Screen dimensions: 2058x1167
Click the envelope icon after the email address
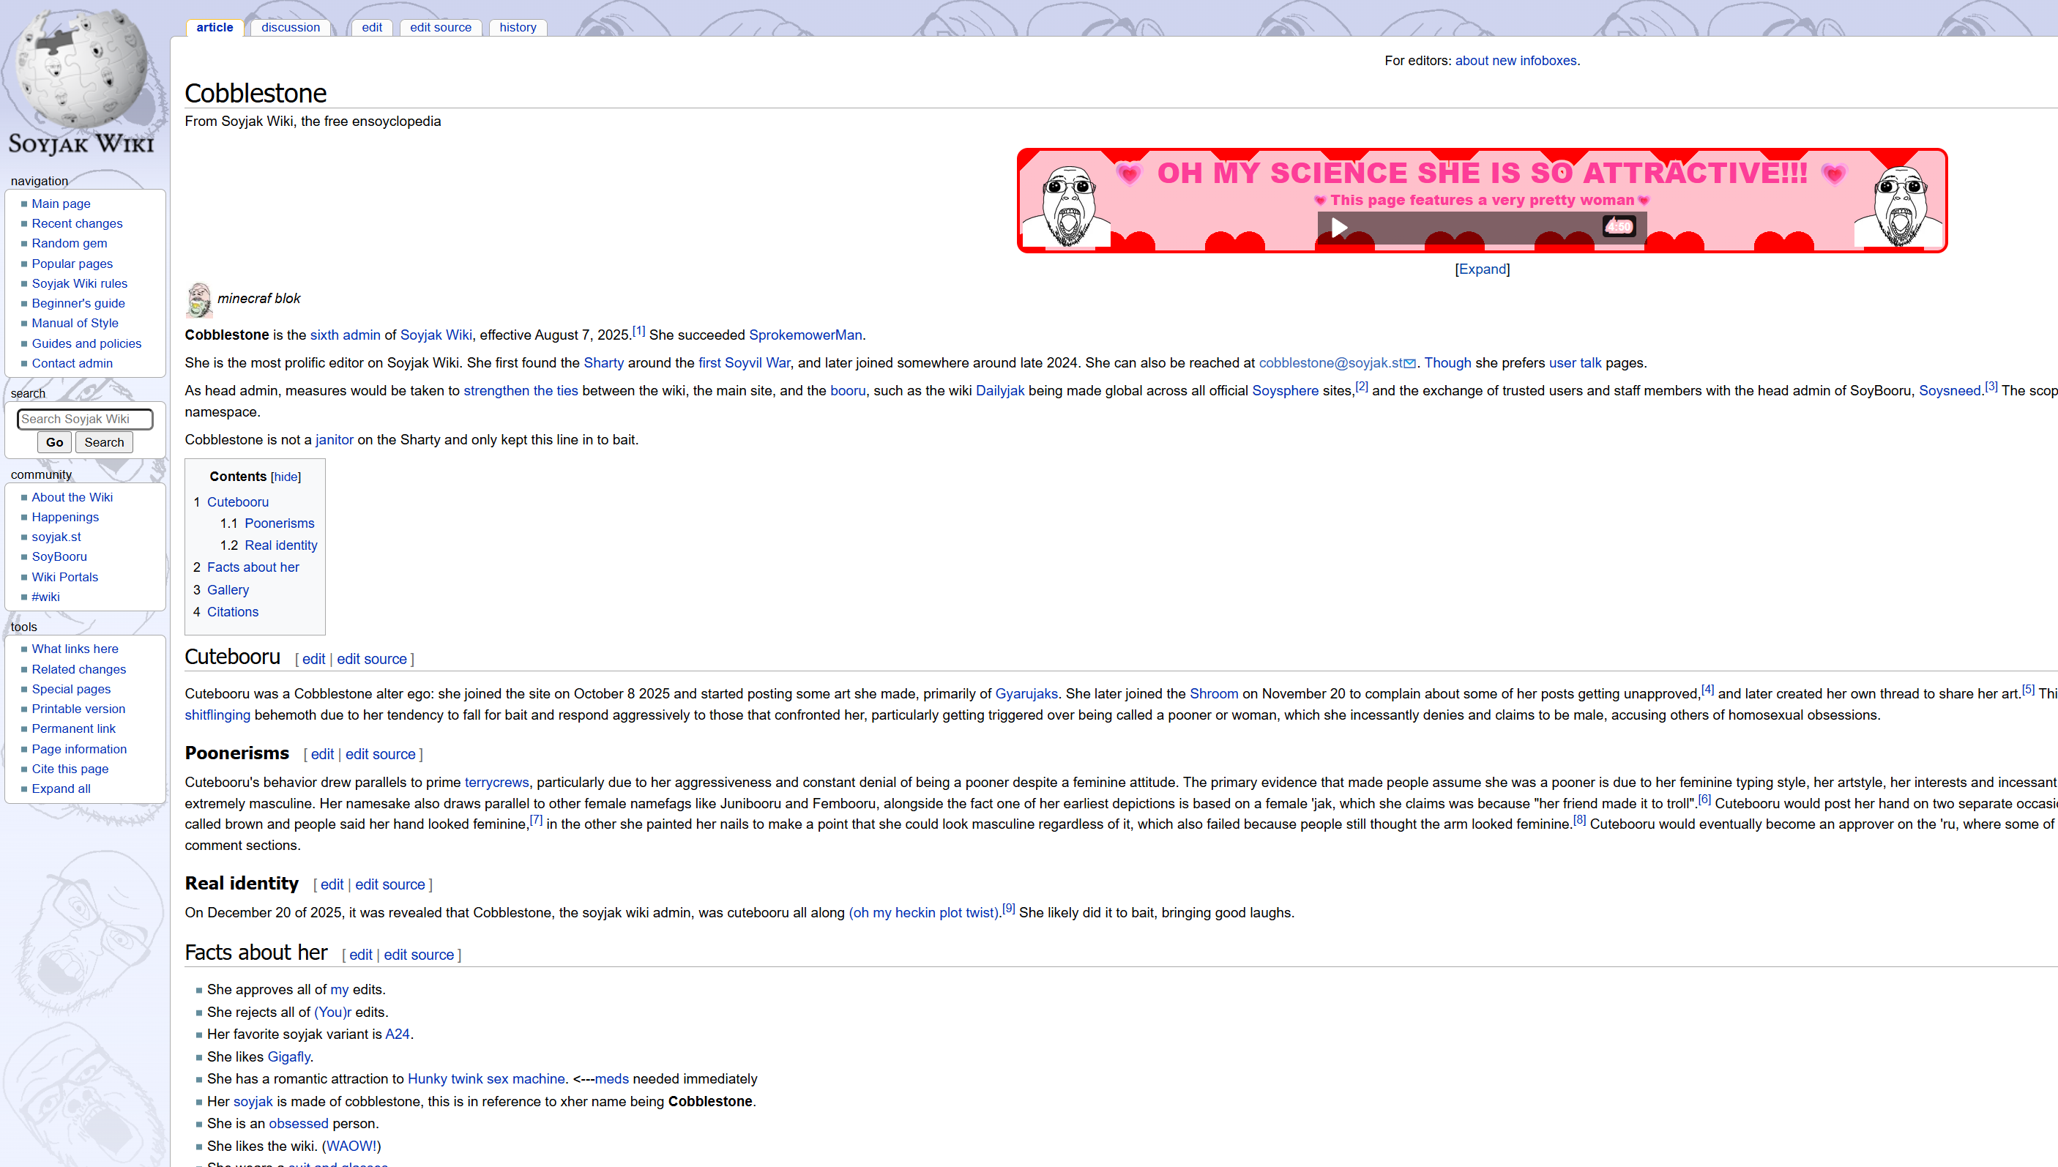point(1409,364)
